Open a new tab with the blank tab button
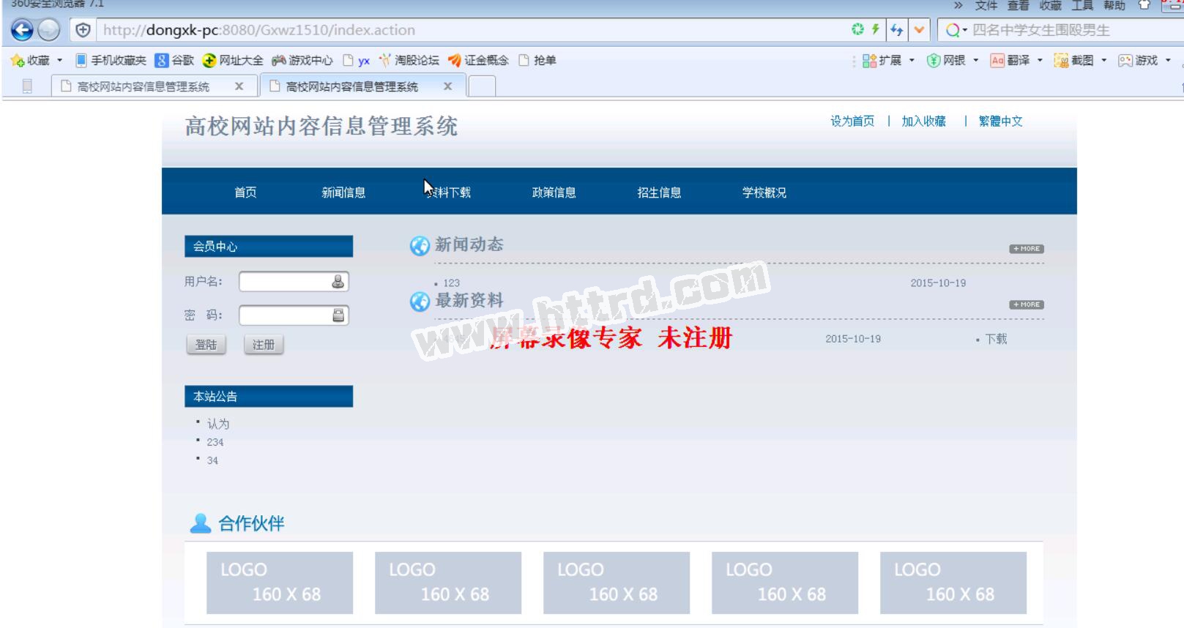 pyautogui.click(x=482, y=86)
